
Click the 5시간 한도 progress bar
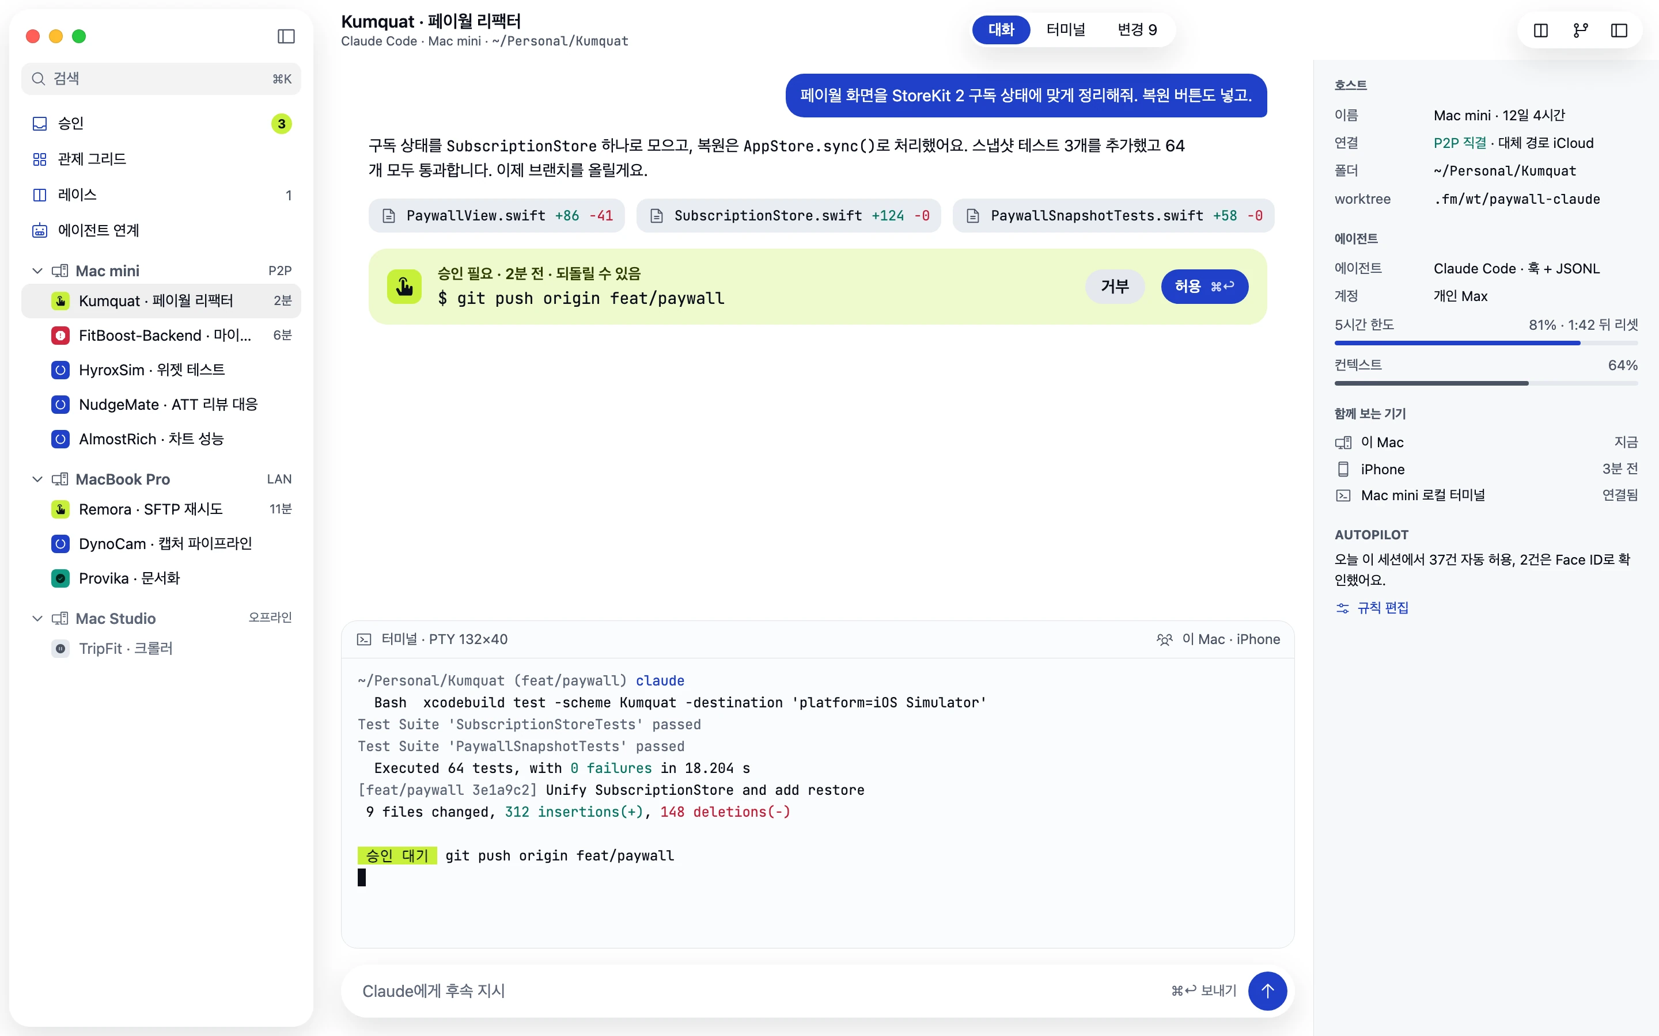[x=1486, y=342]
